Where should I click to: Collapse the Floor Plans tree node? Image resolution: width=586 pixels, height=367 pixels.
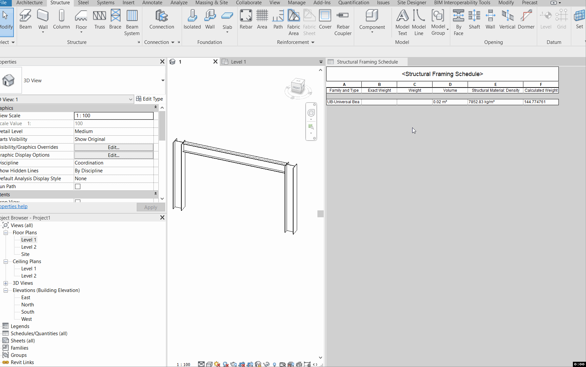coord(6,232)
